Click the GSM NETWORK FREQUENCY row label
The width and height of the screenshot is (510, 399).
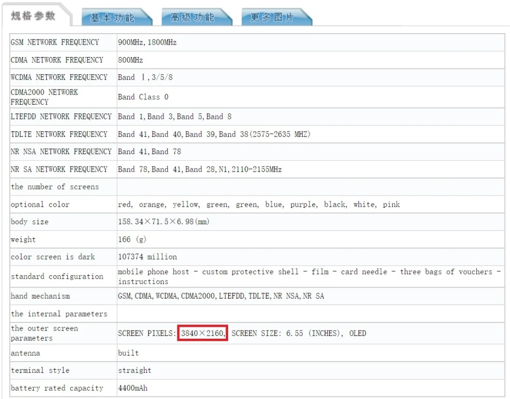pyautogui.click(x=55, y=42)
